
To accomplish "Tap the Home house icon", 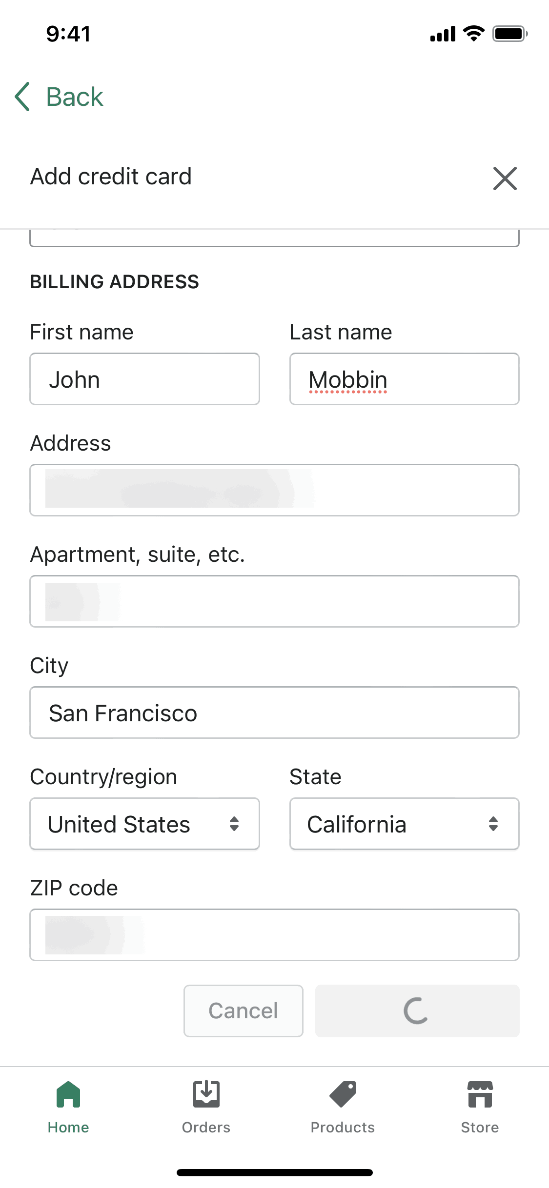I will (x=68, y=1094).
